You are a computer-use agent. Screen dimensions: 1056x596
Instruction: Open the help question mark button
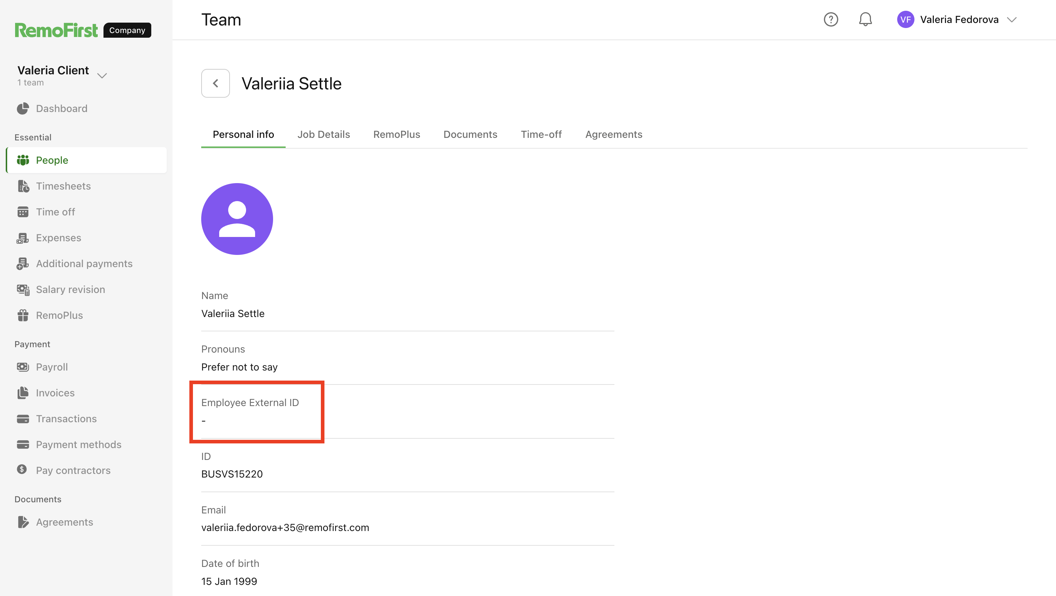coord(831,19)
